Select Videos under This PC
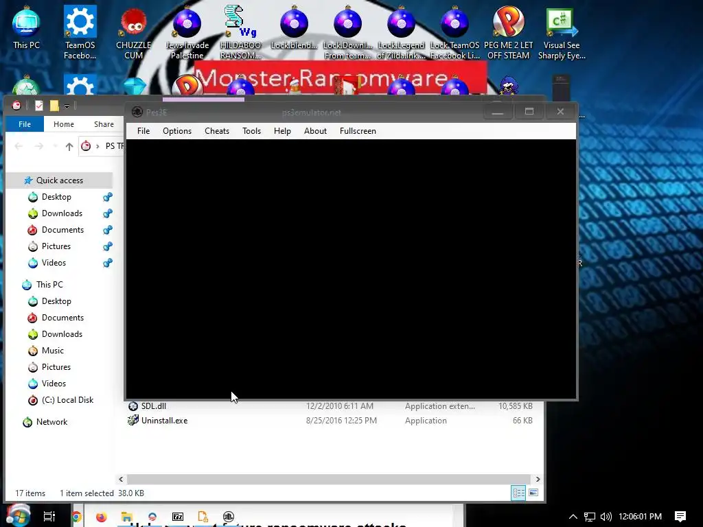The width and height of the screenshot is (703, 527). pos(54,384)
